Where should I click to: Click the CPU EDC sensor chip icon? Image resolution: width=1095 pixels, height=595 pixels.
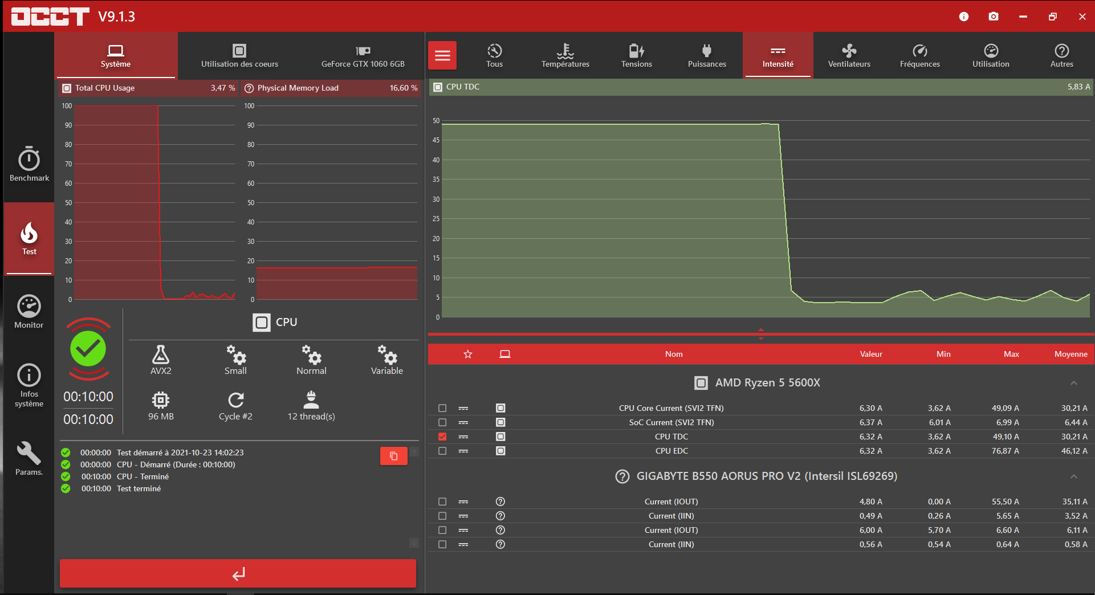pos(500,451)
